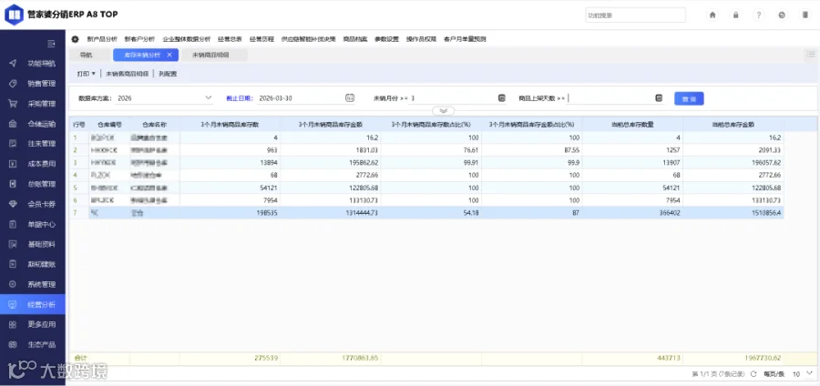Open 列配置 column settings
This screenshot has width=820, height=386.
(x=168, y=74)
